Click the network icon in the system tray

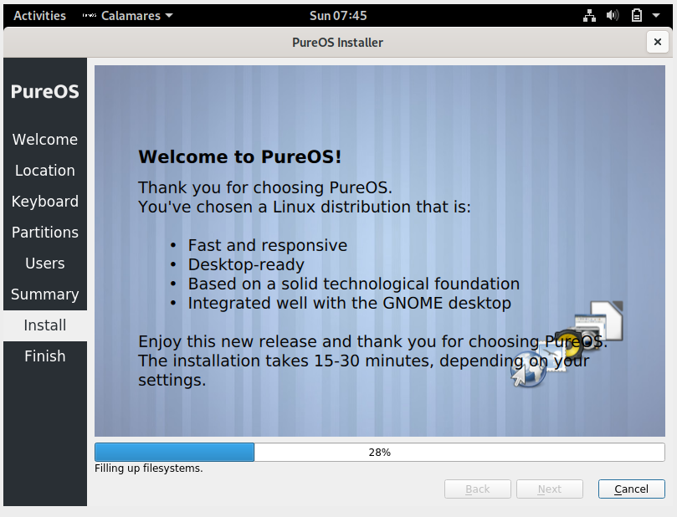click(x=589, y=15)
